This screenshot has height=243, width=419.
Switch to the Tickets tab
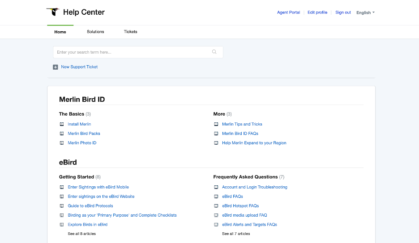(130, 31)
